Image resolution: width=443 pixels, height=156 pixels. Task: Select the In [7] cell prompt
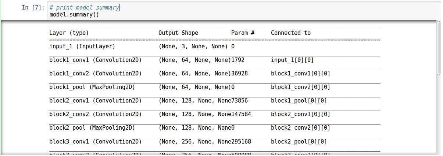tap(33, 8)
